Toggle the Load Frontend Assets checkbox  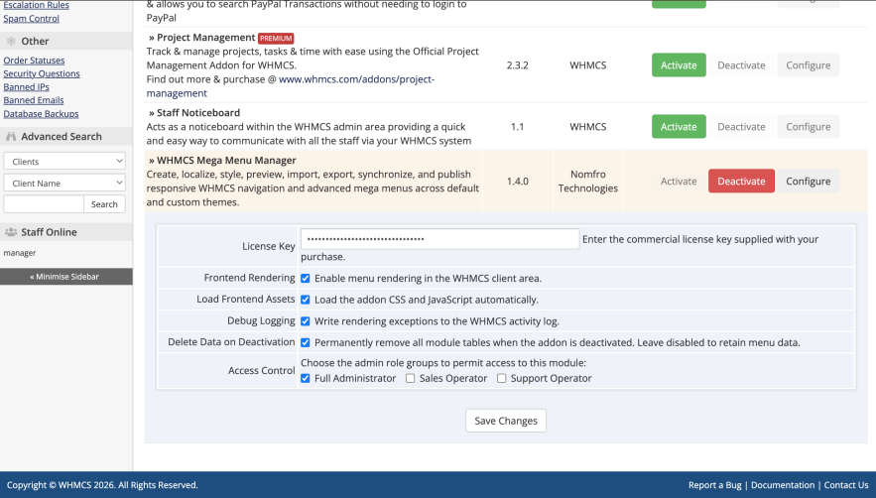click(x=305, y=300)
